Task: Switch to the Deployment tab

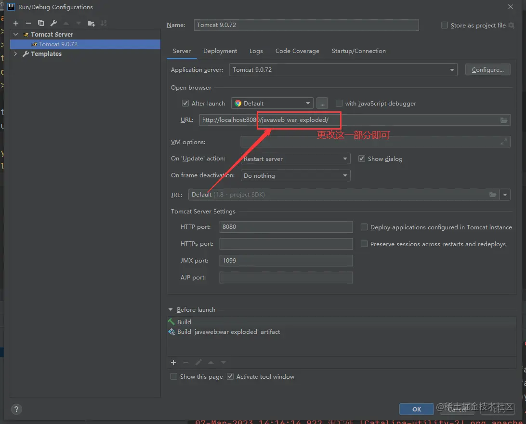Action: 220,51
